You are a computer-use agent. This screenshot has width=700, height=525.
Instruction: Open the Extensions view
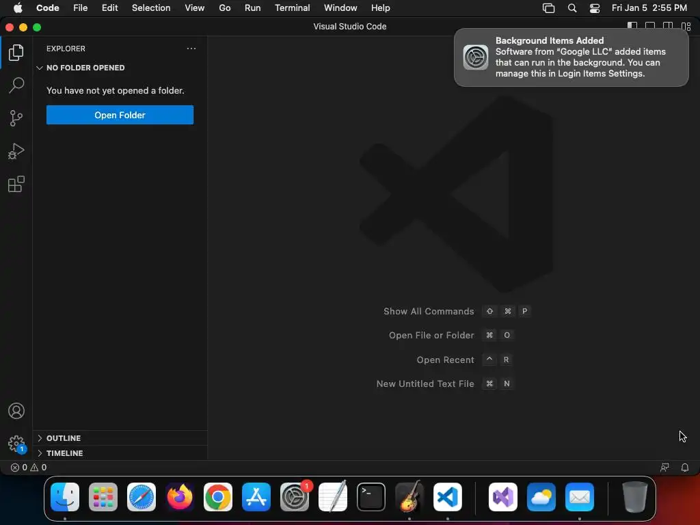[x=16, y=184]
